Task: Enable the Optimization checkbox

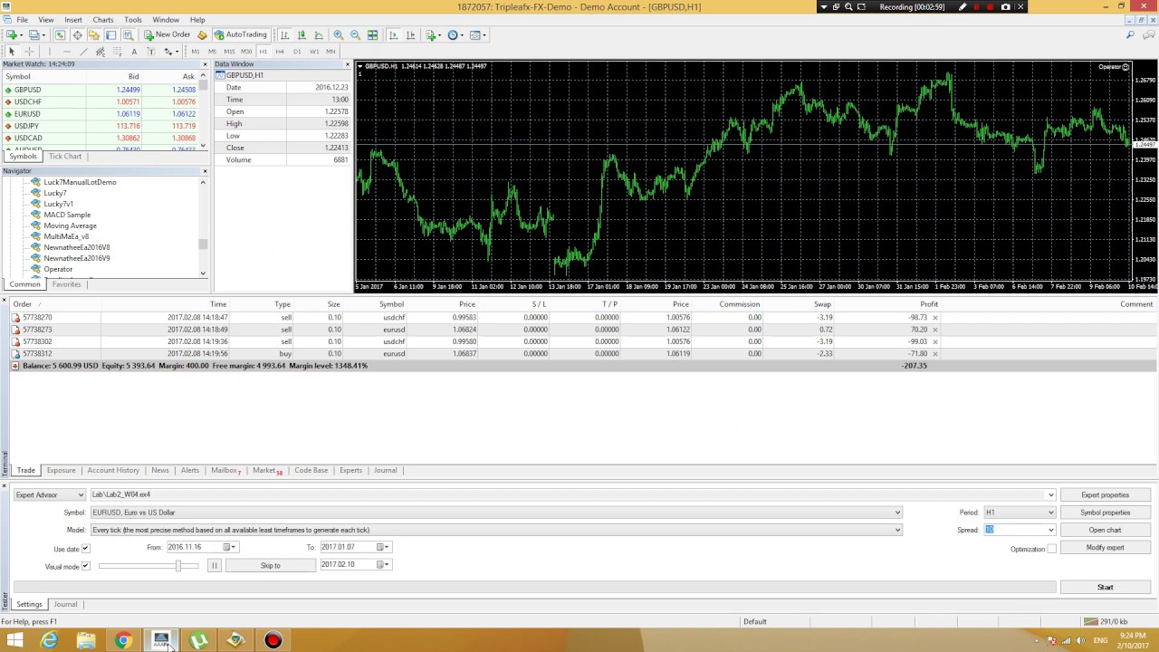Action: [x=1051, y=549]
